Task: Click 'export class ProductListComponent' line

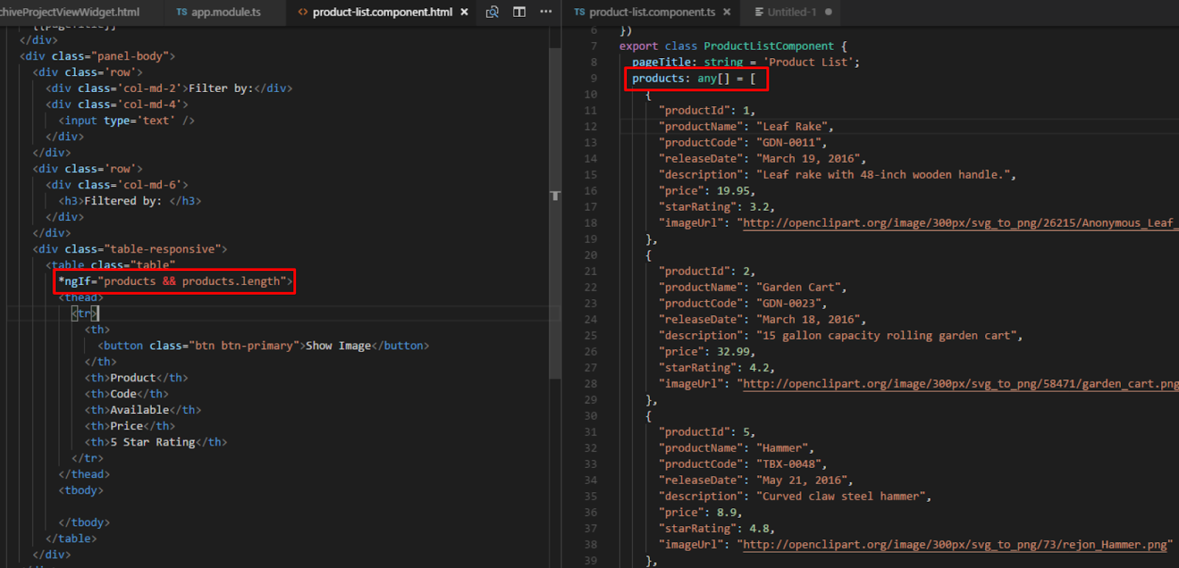Action: point(733,46)
